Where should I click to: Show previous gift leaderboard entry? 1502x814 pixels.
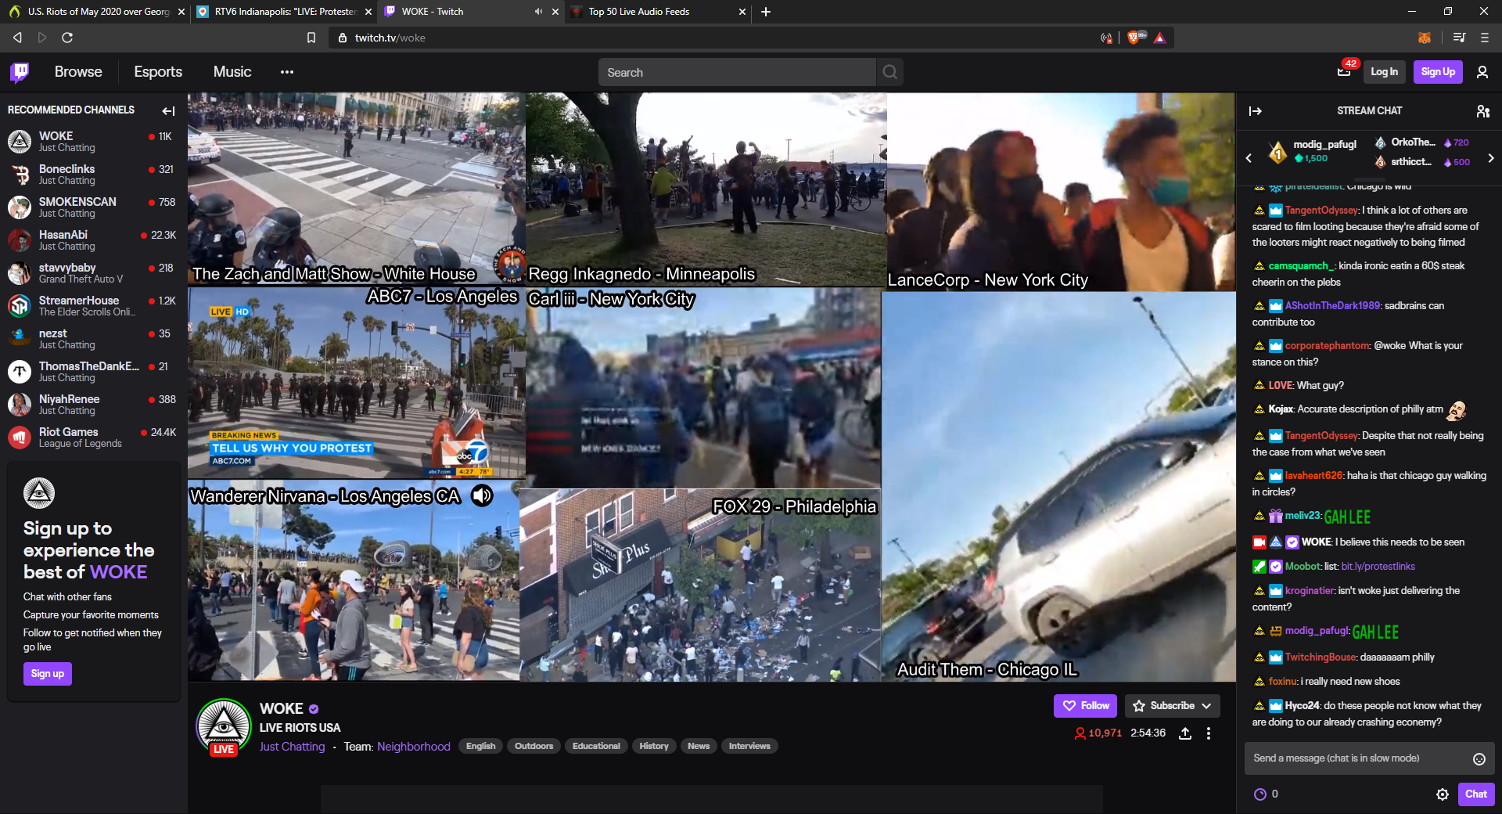point(1249,157)
